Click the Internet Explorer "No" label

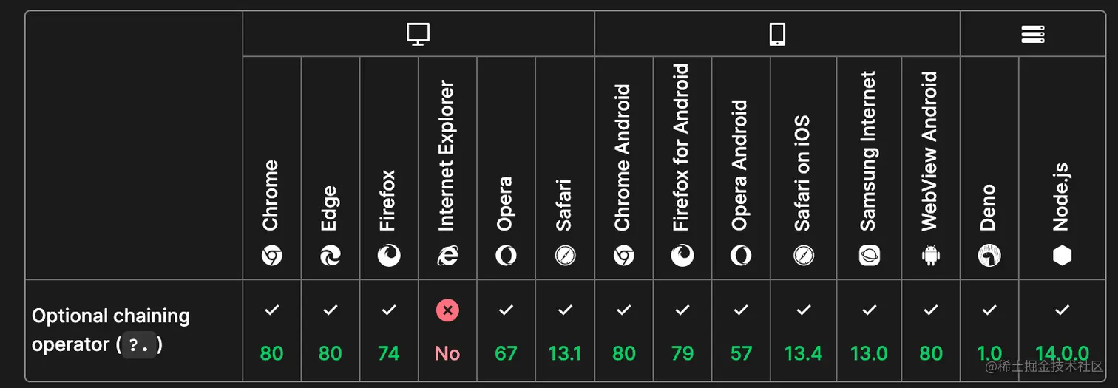tap(447, 353)
